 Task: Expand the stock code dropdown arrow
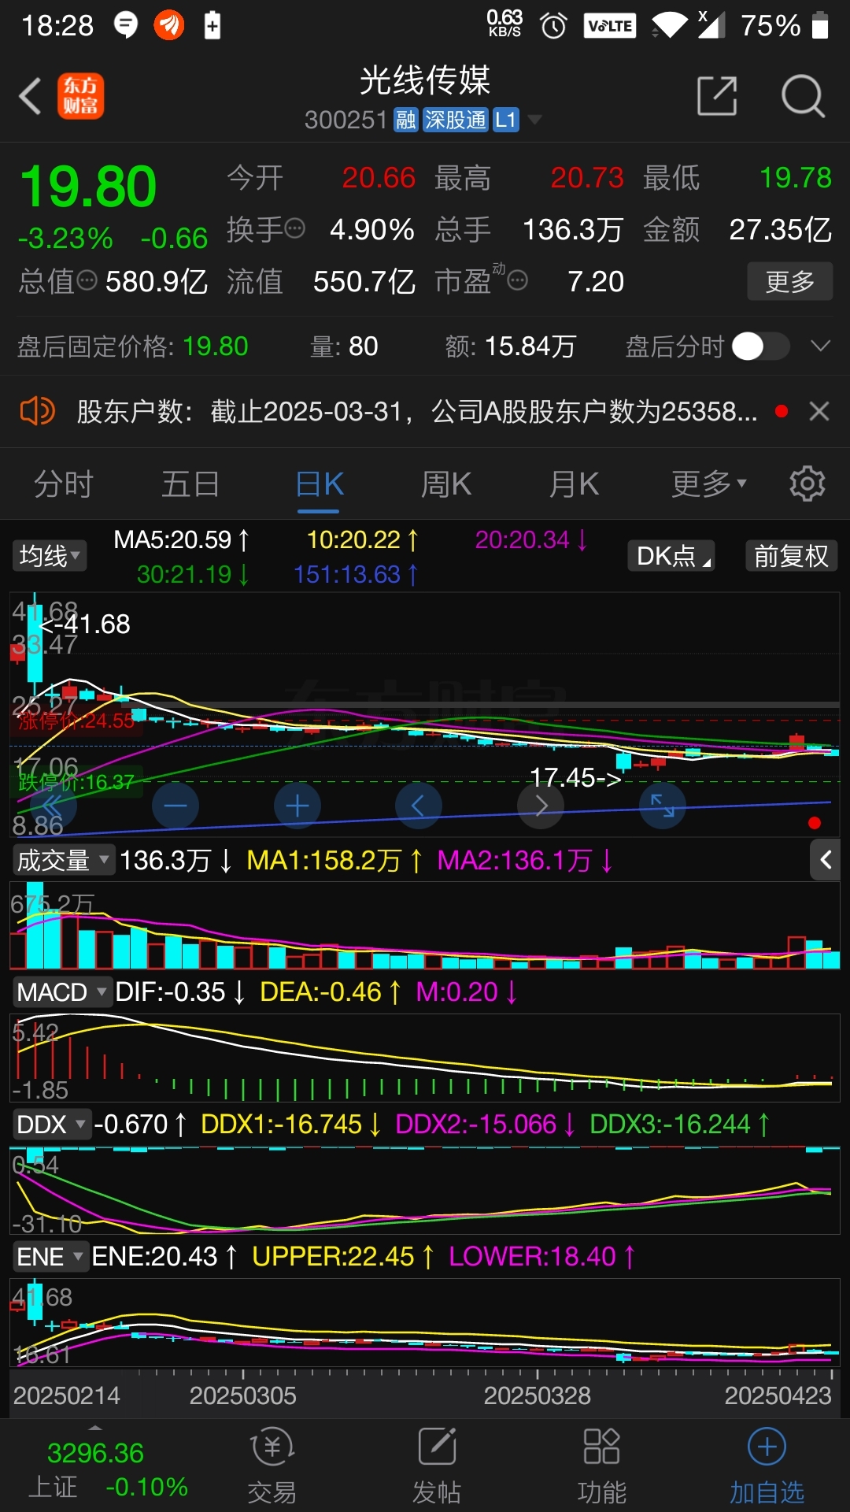(534, 120)
